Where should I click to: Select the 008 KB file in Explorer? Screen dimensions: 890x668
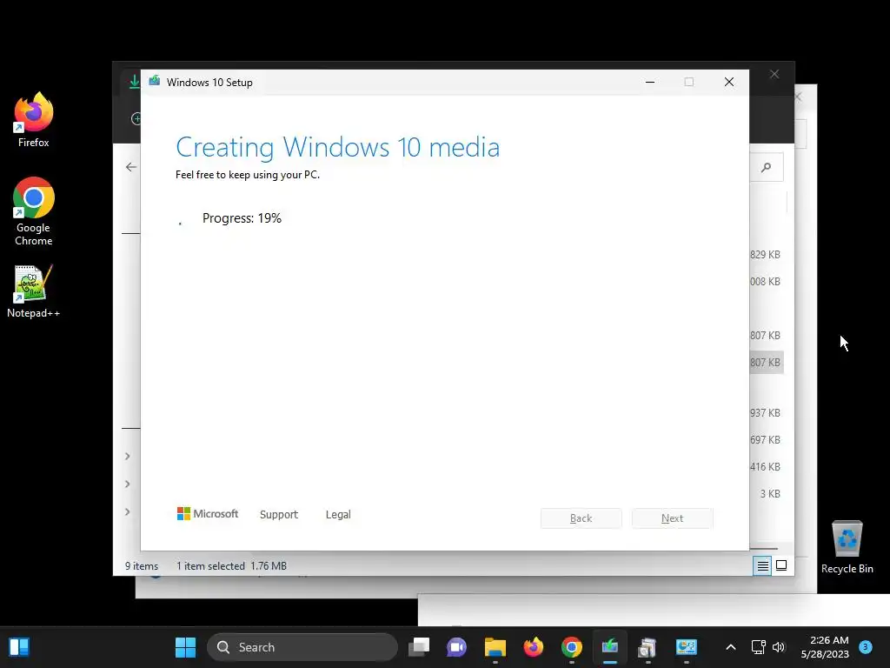tap(765, 282)
